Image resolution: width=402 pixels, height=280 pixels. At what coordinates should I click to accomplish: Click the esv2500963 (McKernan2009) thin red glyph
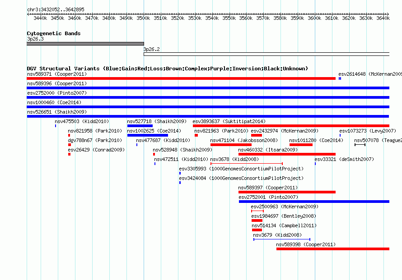(x=257, y=211)
